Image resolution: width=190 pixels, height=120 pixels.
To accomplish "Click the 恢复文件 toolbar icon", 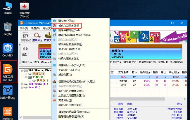I will [x=48, y=37].
